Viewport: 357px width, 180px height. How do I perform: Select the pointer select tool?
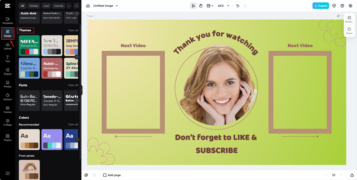click(193, 6)
